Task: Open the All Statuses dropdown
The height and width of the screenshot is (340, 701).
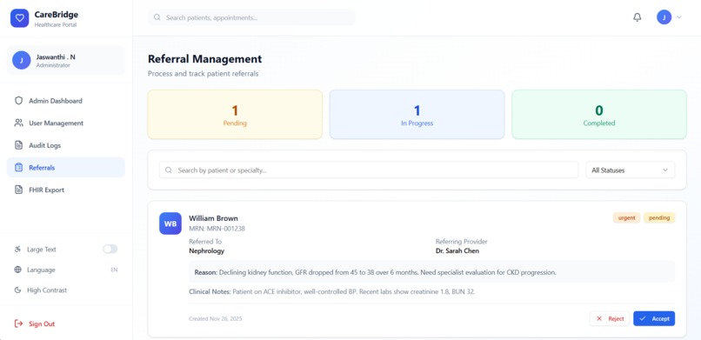Action: [x=630, y=170]
